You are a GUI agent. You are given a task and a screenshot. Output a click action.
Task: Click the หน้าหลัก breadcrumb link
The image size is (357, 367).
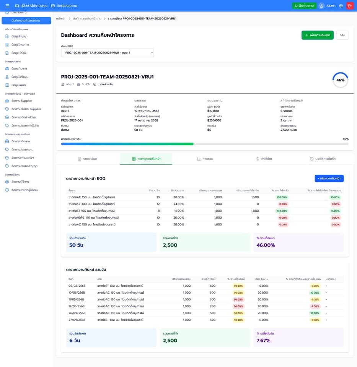pos(61,18)
